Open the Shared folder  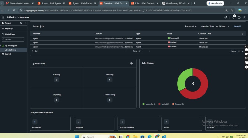click(x=8, y=54)
